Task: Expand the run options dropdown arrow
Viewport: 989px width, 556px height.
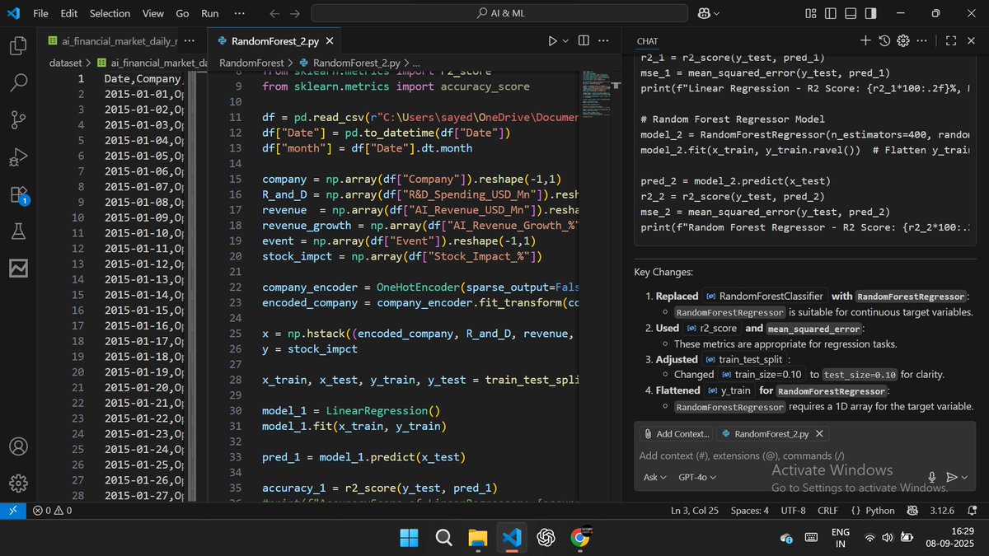Action: click(x=565, y=41)
